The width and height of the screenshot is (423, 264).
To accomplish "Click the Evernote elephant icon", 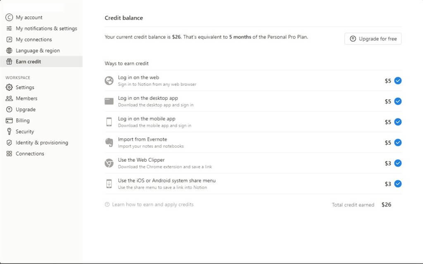I will 109,142.
